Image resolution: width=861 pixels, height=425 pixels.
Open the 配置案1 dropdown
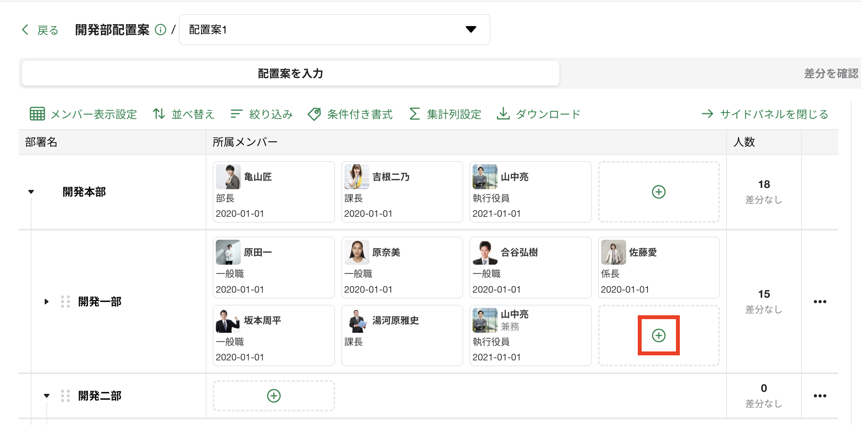coord(334,30)
